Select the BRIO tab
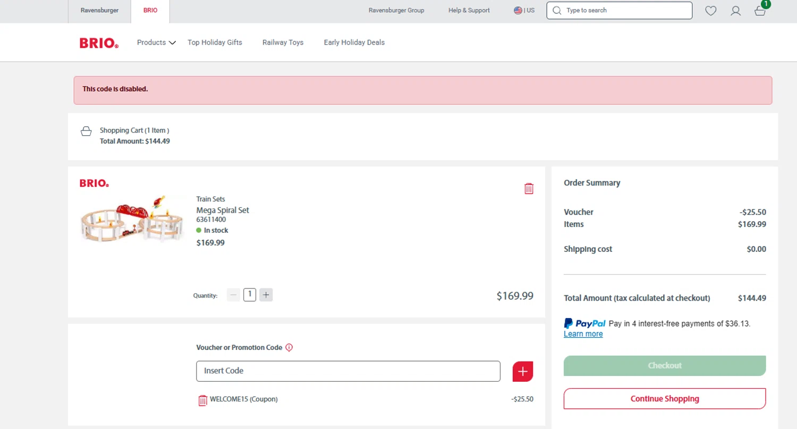The width and height of the screenshot is (797, 429). [x=150, y=11]
